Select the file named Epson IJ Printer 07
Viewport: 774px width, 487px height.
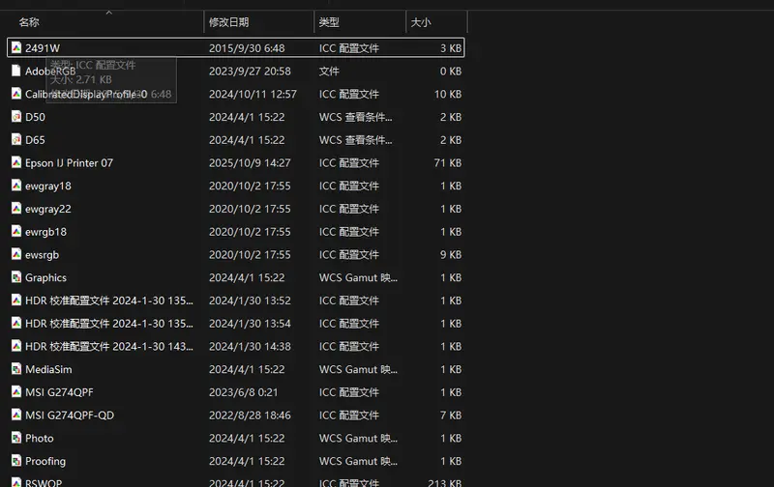(69, 163)
